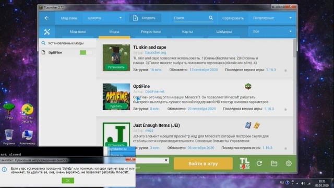Image resolution: width=334 pixels, height=188 pixels.
Task: Open the OptiFine mod thumbnail
Action: (116, 97)
